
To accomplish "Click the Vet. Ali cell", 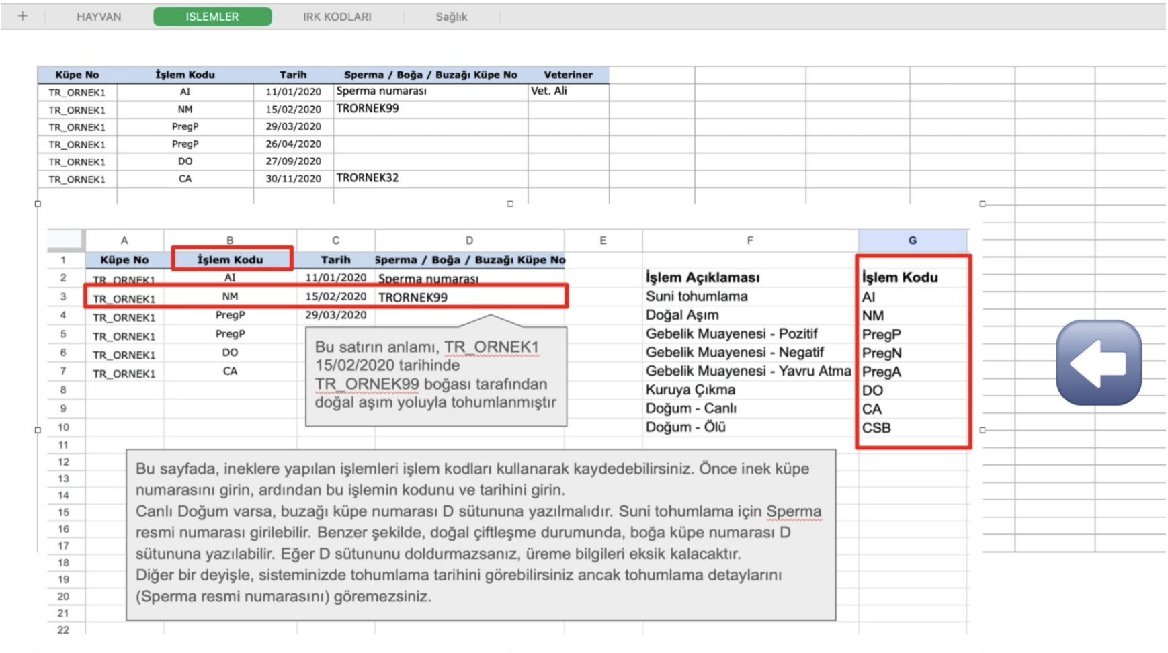I will pyautogui.click(x=569, y=91).
